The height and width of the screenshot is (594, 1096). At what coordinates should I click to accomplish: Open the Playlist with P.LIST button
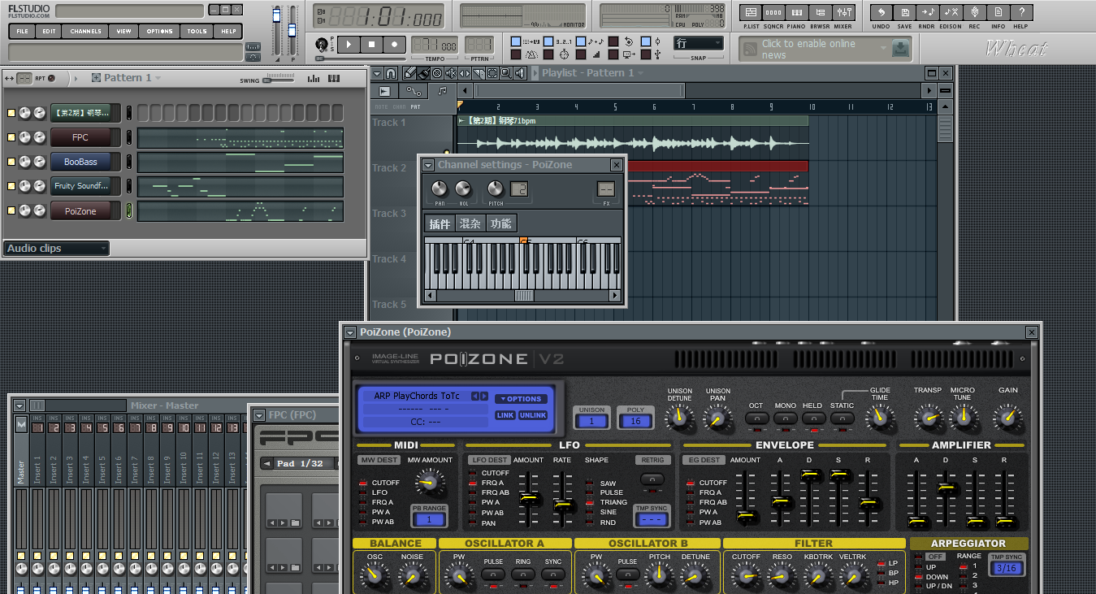752,13
